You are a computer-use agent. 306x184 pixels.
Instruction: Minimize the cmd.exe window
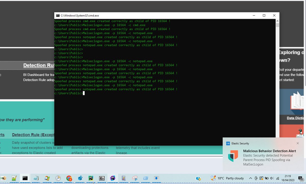point(254,16)
